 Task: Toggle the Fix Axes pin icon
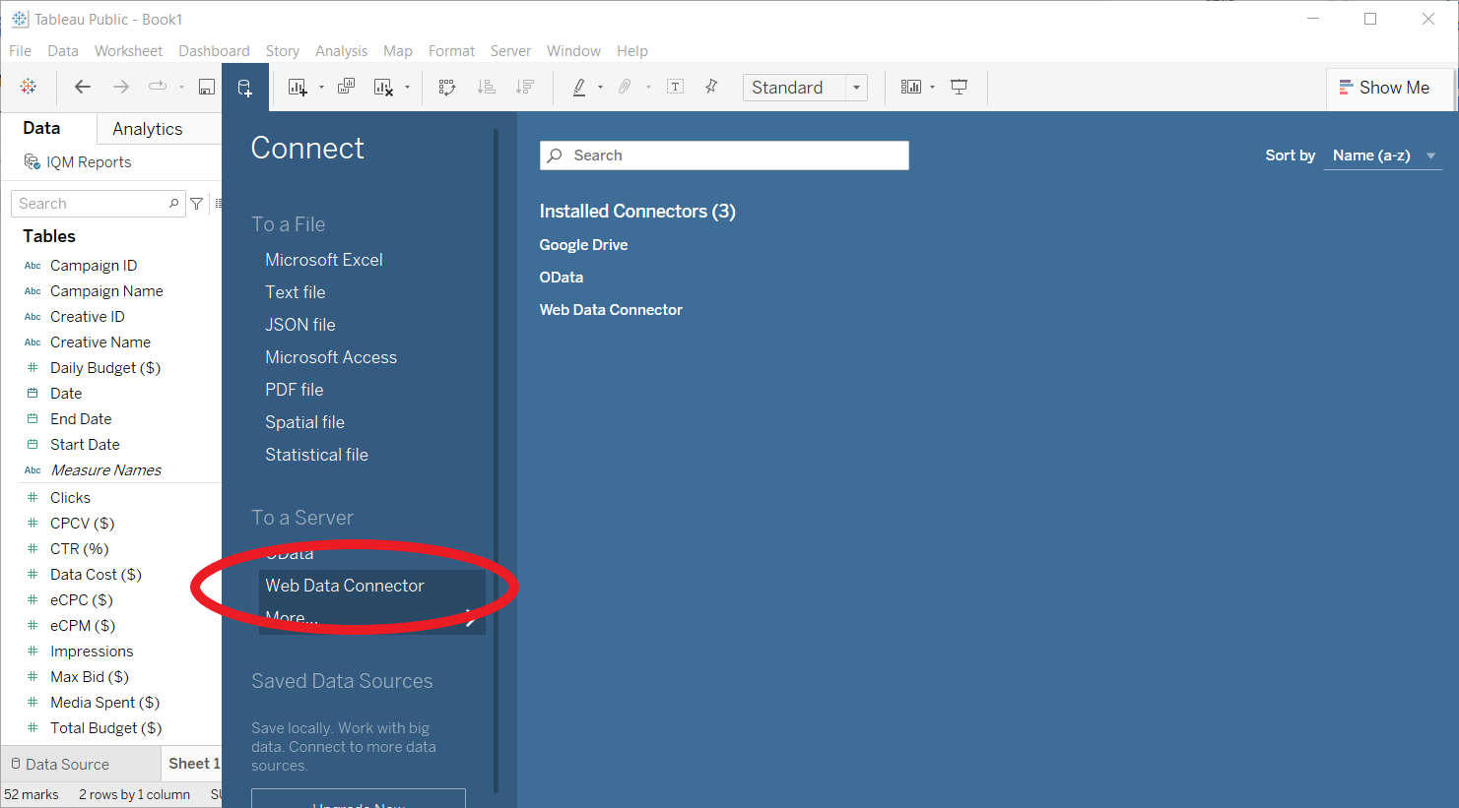711,87
